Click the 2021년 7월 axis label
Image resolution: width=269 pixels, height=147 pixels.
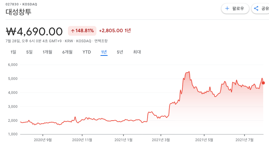pos(244,140)
